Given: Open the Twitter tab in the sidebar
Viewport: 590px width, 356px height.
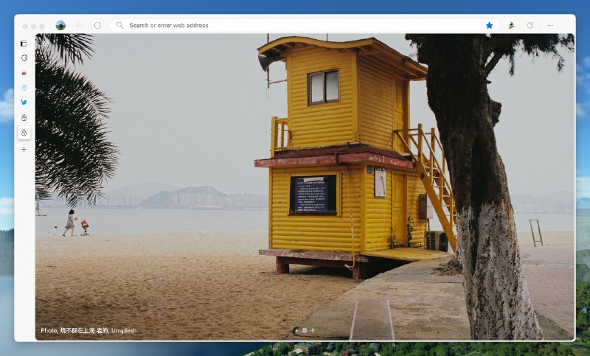Looking at the screenshot, I should click(x=24, y=102).
